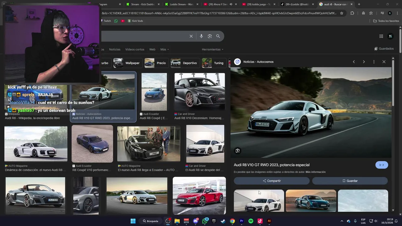Open the 'El Audi R8 se despide' result link

204,170
